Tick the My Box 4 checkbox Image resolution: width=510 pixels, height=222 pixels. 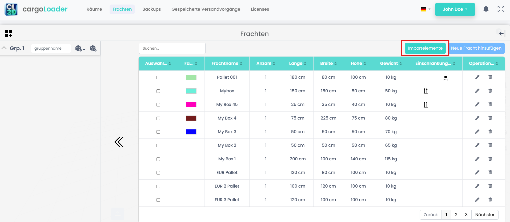[x=158, y=118]
